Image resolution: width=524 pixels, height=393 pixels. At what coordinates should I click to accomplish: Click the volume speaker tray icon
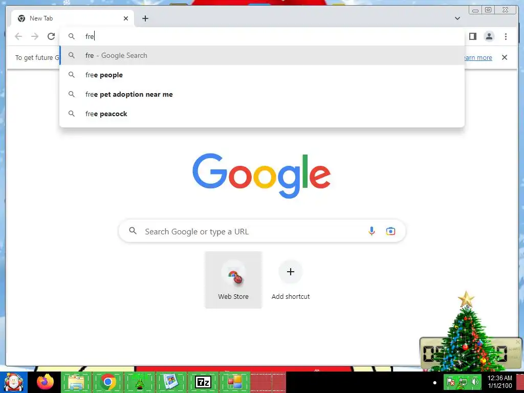[x=475, y=382]
